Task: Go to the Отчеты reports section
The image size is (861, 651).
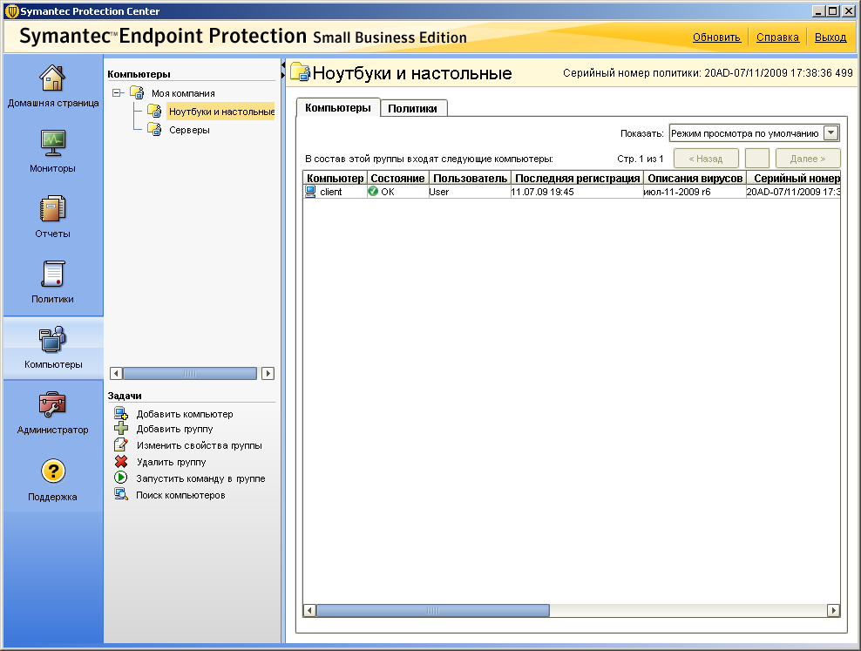Action: tap(53, 209)
